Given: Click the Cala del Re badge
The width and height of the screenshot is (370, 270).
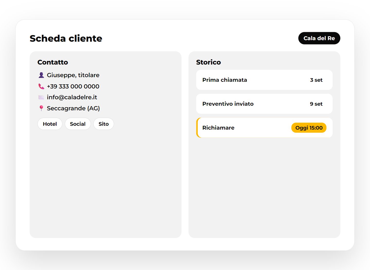Looking at the screenshot, I should [x=319, y=38].
